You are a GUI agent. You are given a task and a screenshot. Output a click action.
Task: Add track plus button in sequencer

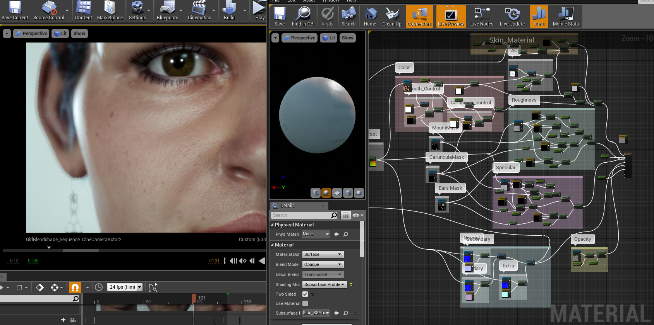(63, 320)
